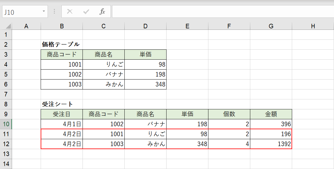The height and width of the screenshot is (169, 334).
Task: Click the 商品名 header in row 3
Action: tap(104, 54)
